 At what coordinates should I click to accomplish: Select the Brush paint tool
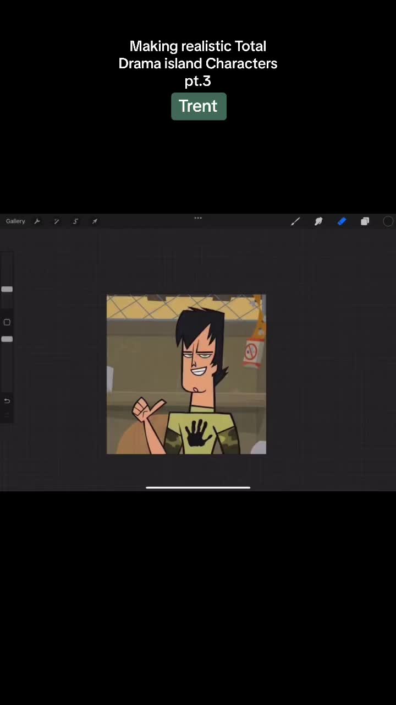coord(295,221)
